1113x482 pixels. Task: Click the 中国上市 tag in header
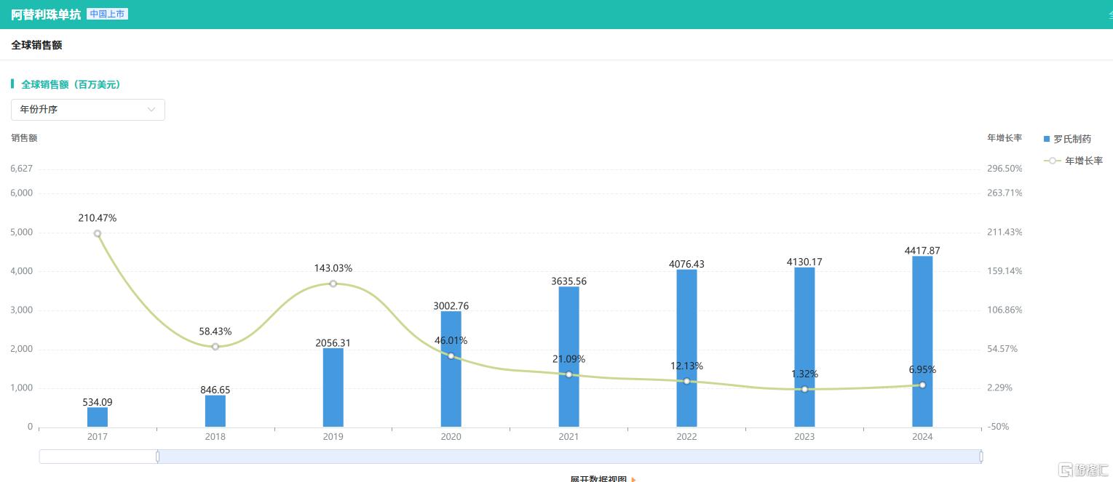[107, 14]
